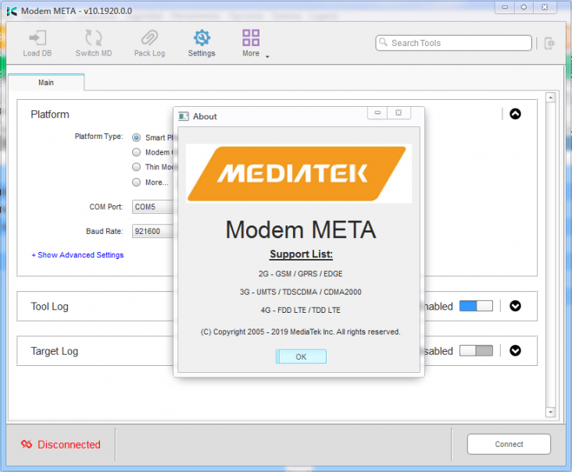Minimize the Modem META main window

pos(505,7)
